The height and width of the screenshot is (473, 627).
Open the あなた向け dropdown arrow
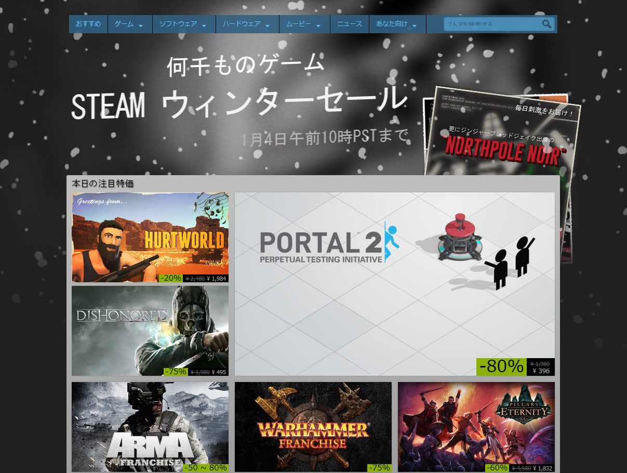coord(415,25)
